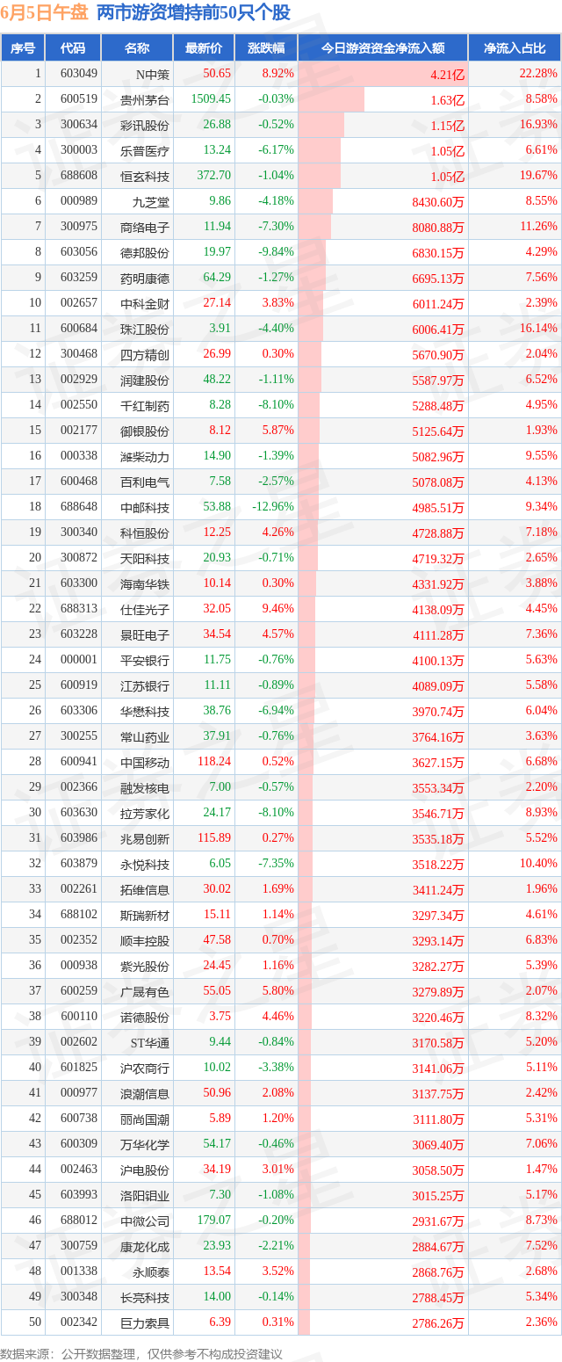Select stock name 浪潮信息
The width and height of the screenshot is (562, 1362).
pos(145,1093)
